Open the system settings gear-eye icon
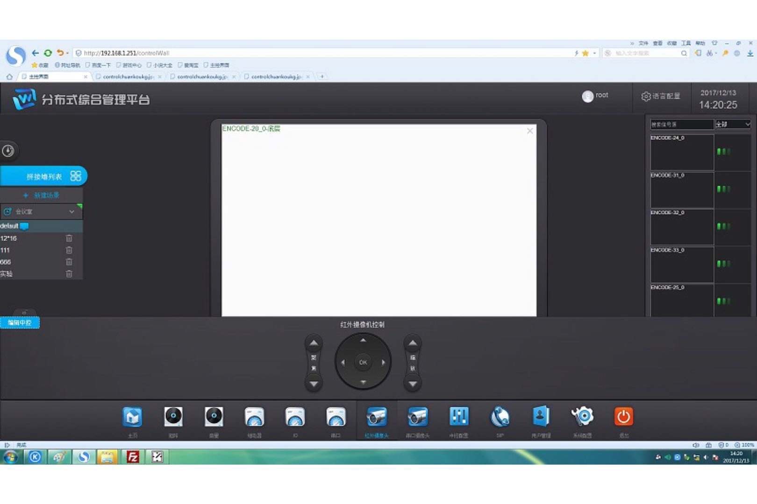 tap(582, 417)
